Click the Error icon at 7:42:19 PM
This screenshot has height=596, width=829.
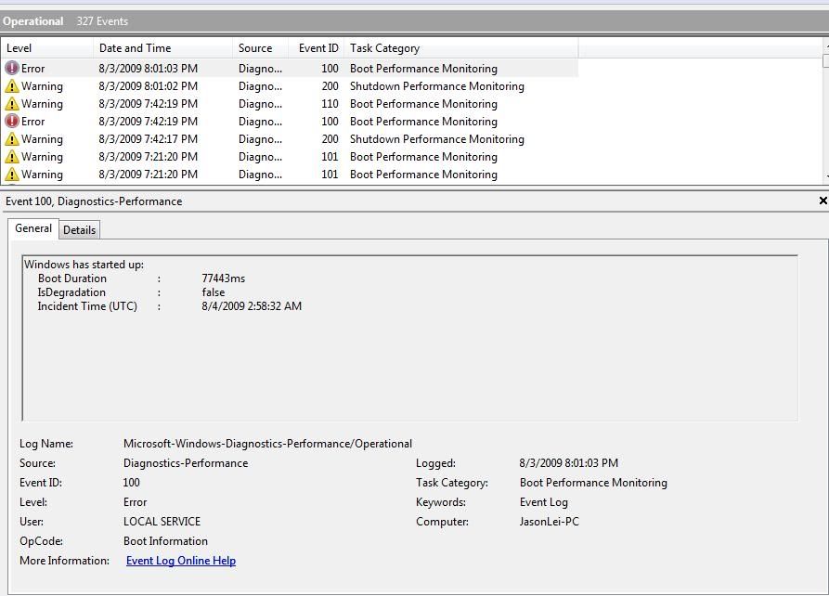pos(12,121)
